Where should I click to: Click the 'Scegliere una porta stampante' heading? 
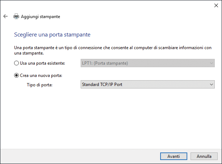click(x=52, y=35)
